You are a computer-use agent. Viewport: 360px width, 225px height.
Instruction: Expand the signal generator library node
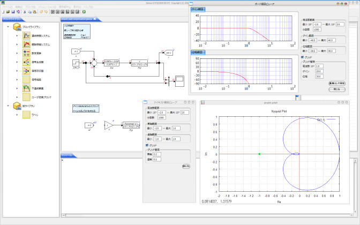[17, 63]
